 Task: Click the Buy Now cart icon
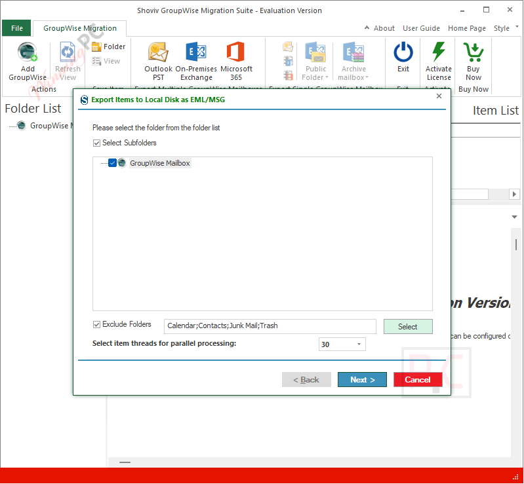pyautogui.click(x=474, y=52)
